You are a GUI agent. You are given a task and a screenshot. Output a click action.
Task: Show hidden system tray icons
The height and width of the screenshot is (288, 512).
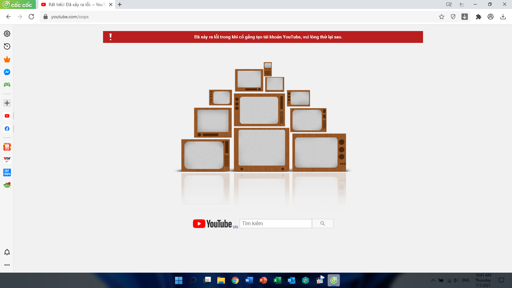433,280
